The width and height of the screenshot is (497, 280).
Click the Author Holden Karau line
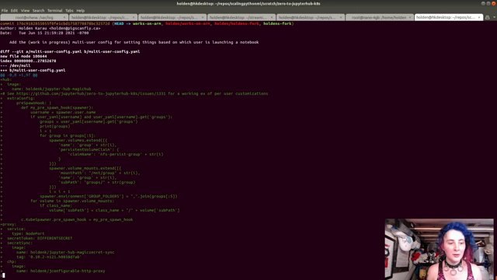tap(50, 28)
